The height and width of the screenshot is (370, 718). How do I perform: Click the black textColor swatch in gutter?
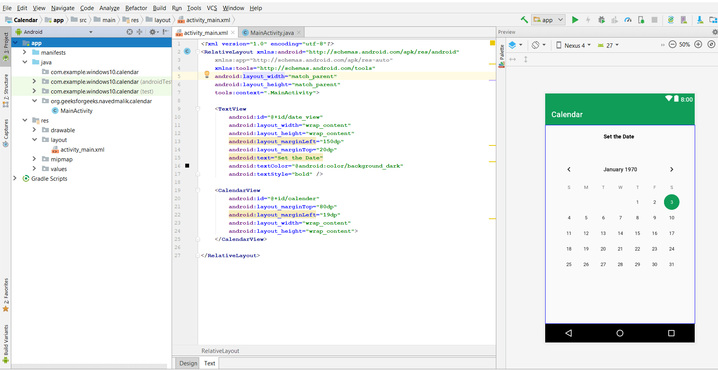pyautogui.click(x=187, y=166)
